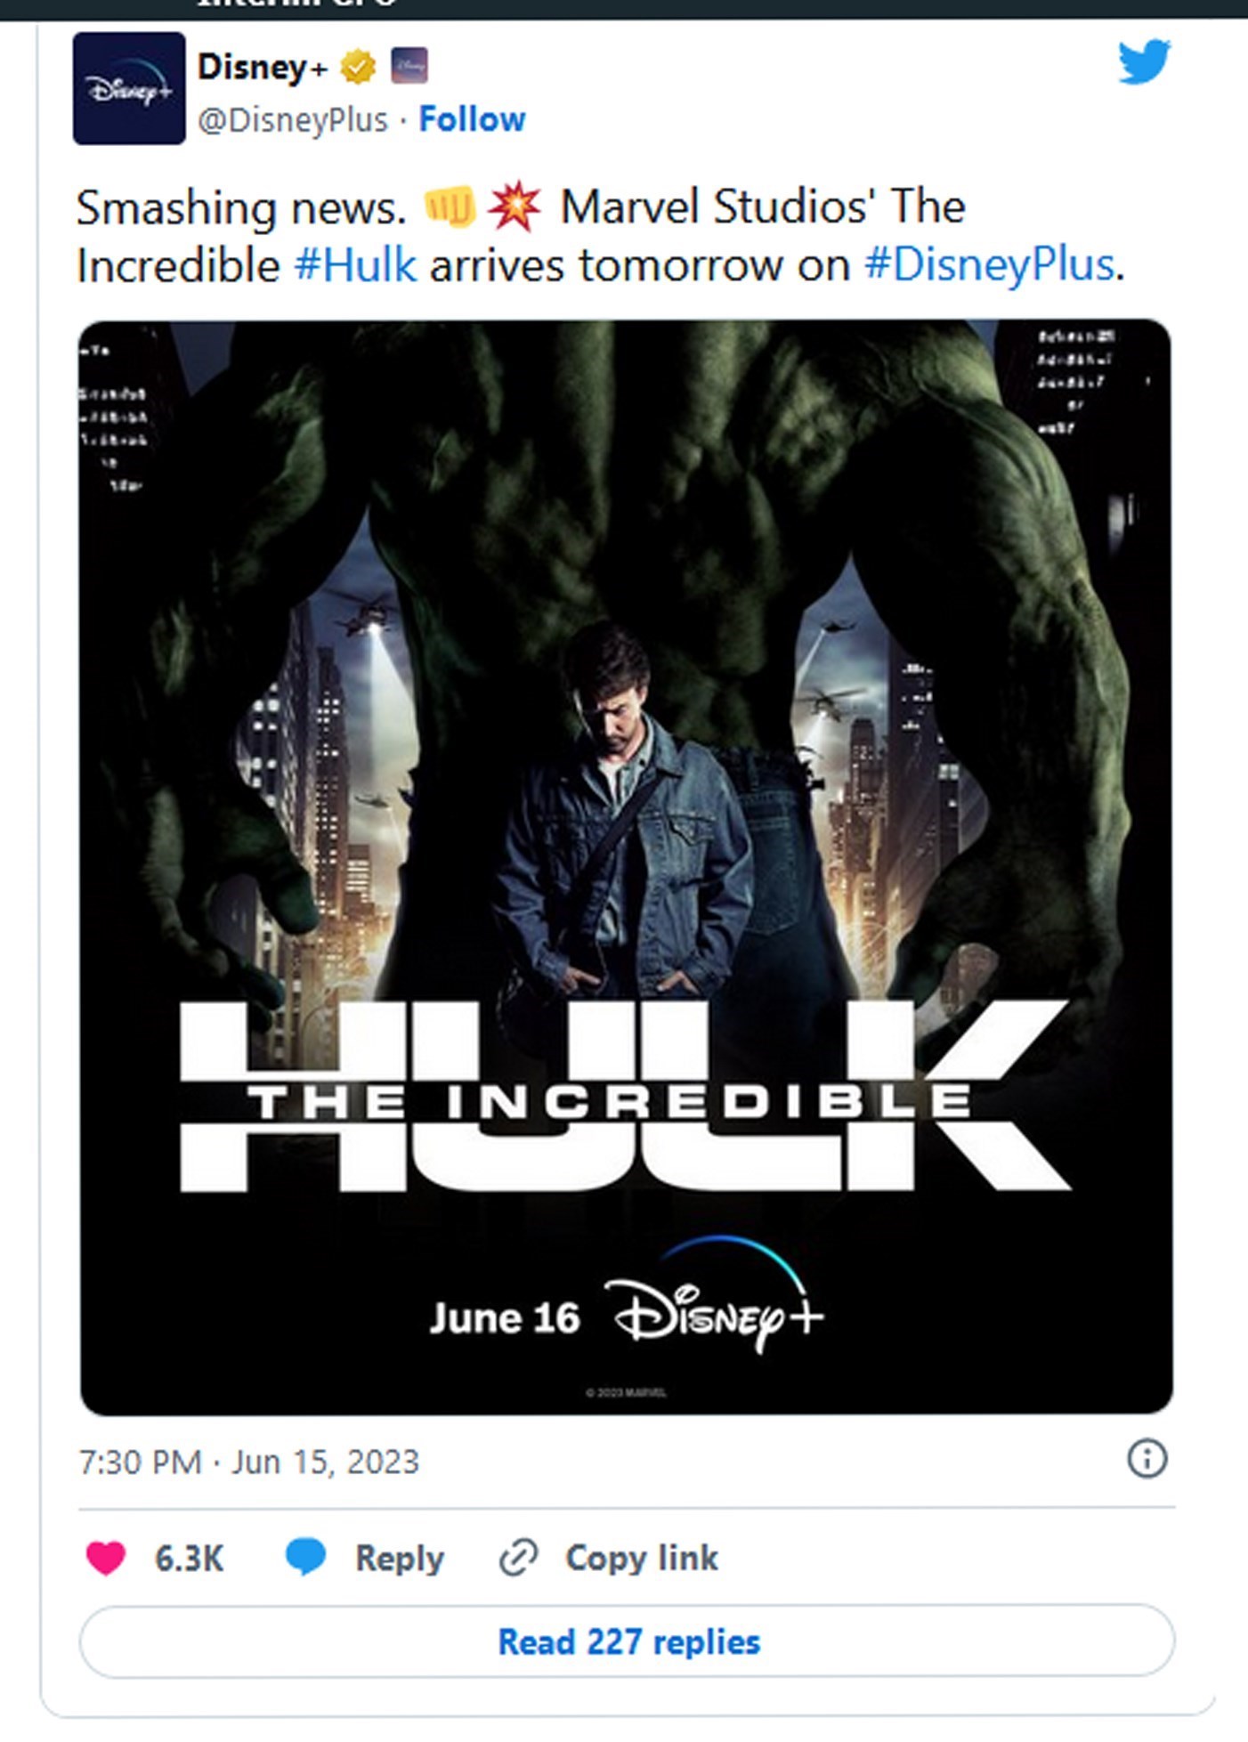Click the @DisneyPlus handle
Image resolution: width=1248 pixels, height=1742 pixels.
292,119
